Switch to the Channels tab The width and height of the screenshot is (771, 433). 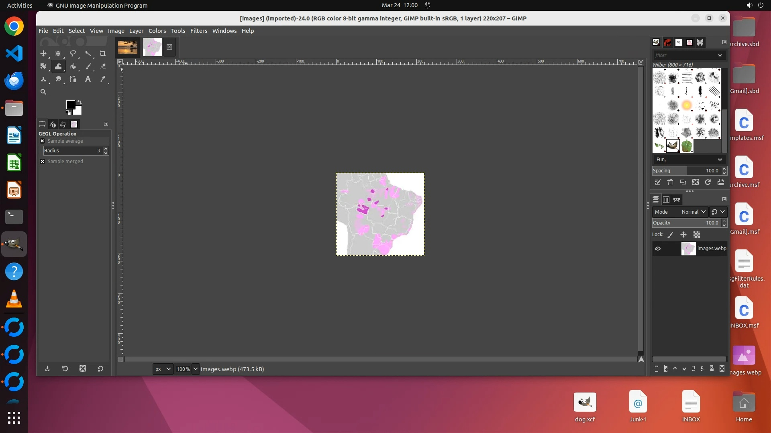click(666, 200)
